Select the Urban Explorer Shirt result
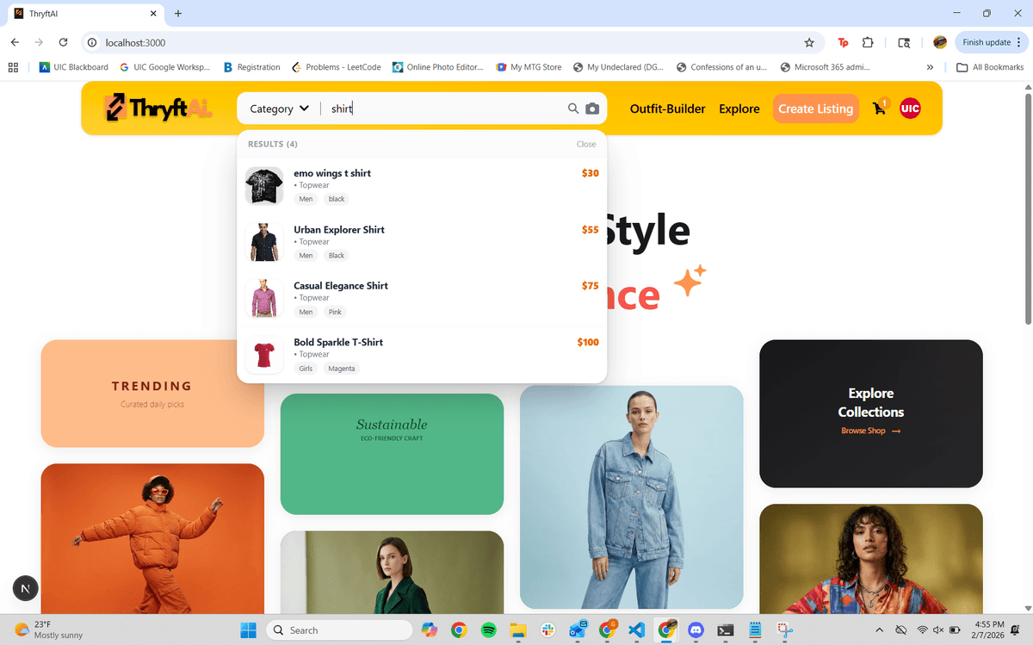Viewport: 1033px width, 645px height. [x=339, y=230]
